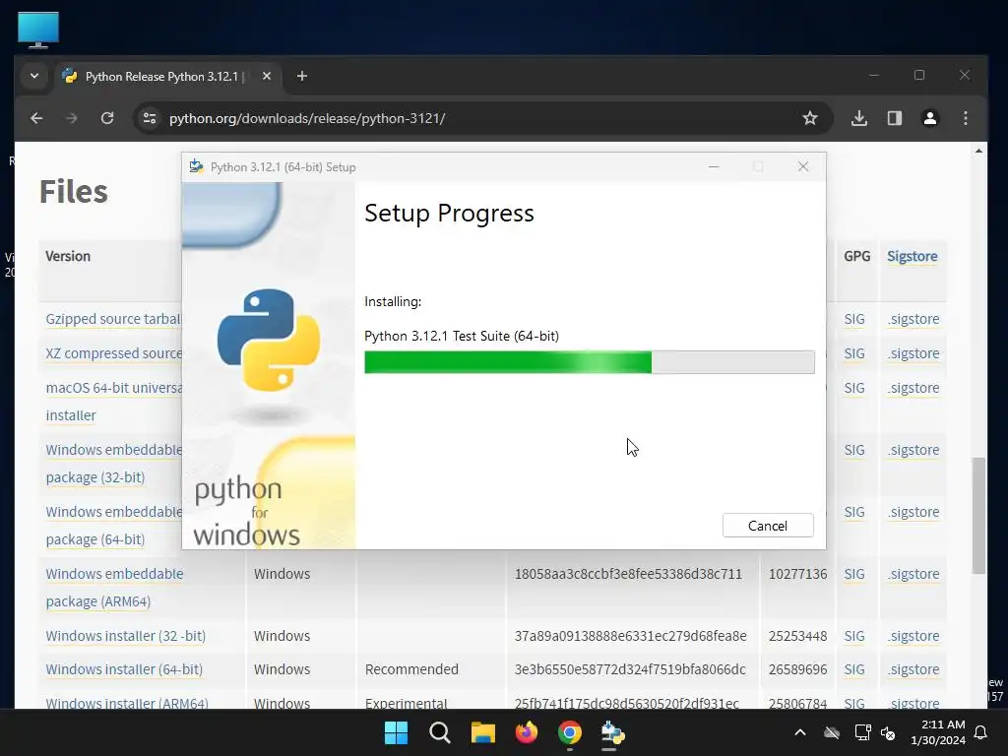The image size is (1008, 756).
Task: Go back to the previous page in Chrome
Action: tap(36, 118)
